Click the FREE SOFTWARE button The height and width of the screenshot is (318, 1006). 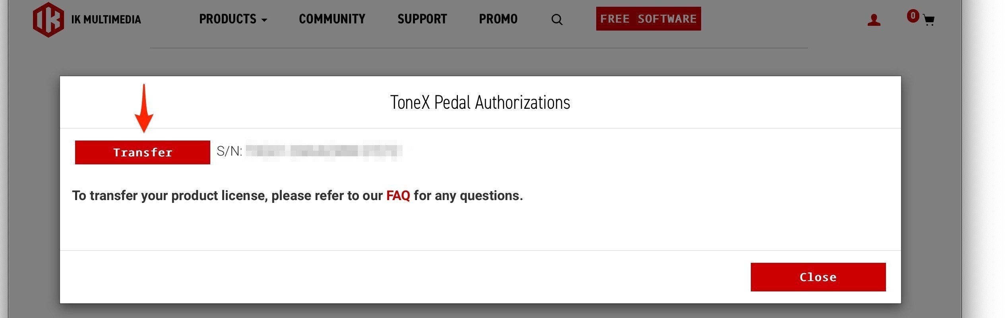coord(648,19)
